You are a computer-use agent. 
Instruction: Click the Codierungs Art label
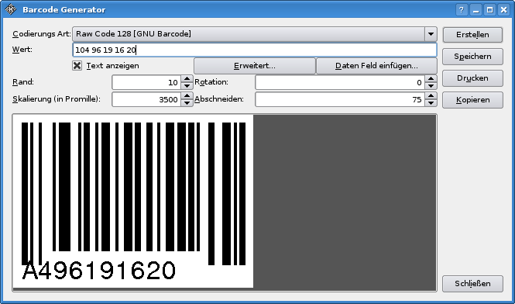coord(41,34)
